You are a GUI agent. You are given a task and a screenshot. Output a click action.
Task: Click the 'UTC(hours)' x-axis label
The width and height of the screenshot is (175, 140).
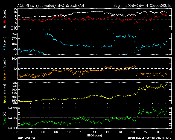[x=94, y=136]
